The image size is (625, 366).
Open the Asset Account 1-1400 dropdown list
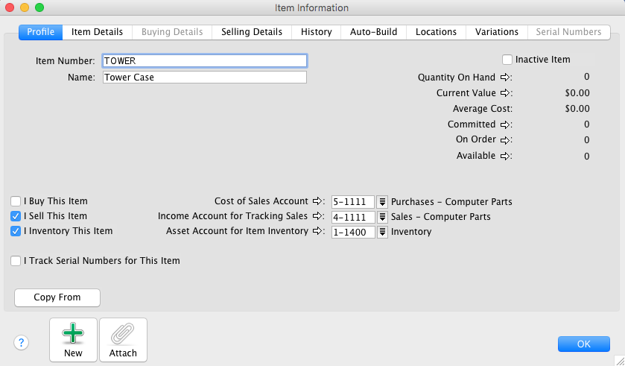click(382, 232)
